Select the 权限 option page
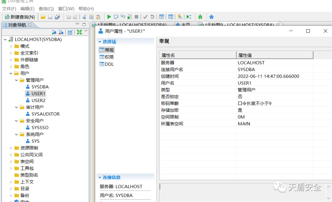The image size is (332, 202). pyautogui.click(x=109, y=57)
